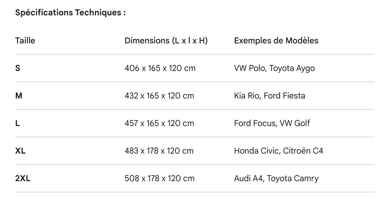Click the 406 x 165 x 120 cm dimensions
This screenshot has height=197, width=382.
pos(160,68)
